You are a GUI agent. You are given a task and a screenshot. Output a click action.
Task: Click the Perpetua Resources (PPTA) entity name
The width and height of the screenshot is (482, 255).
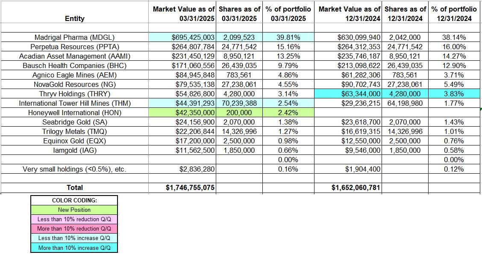74,47
